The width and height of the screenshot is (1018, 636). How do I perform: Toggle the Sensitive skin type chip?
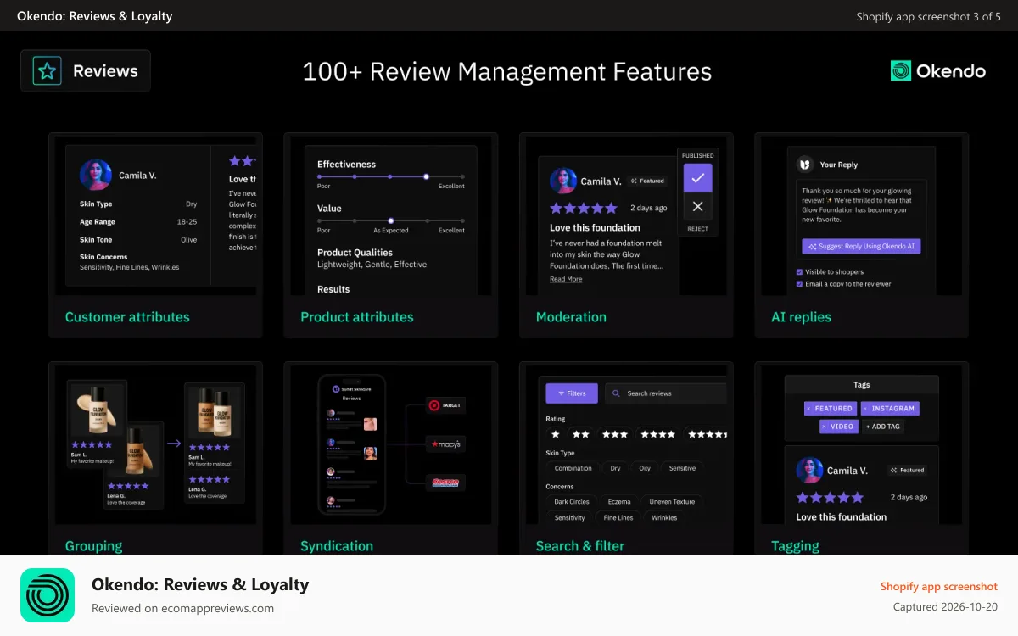(683, 468)
